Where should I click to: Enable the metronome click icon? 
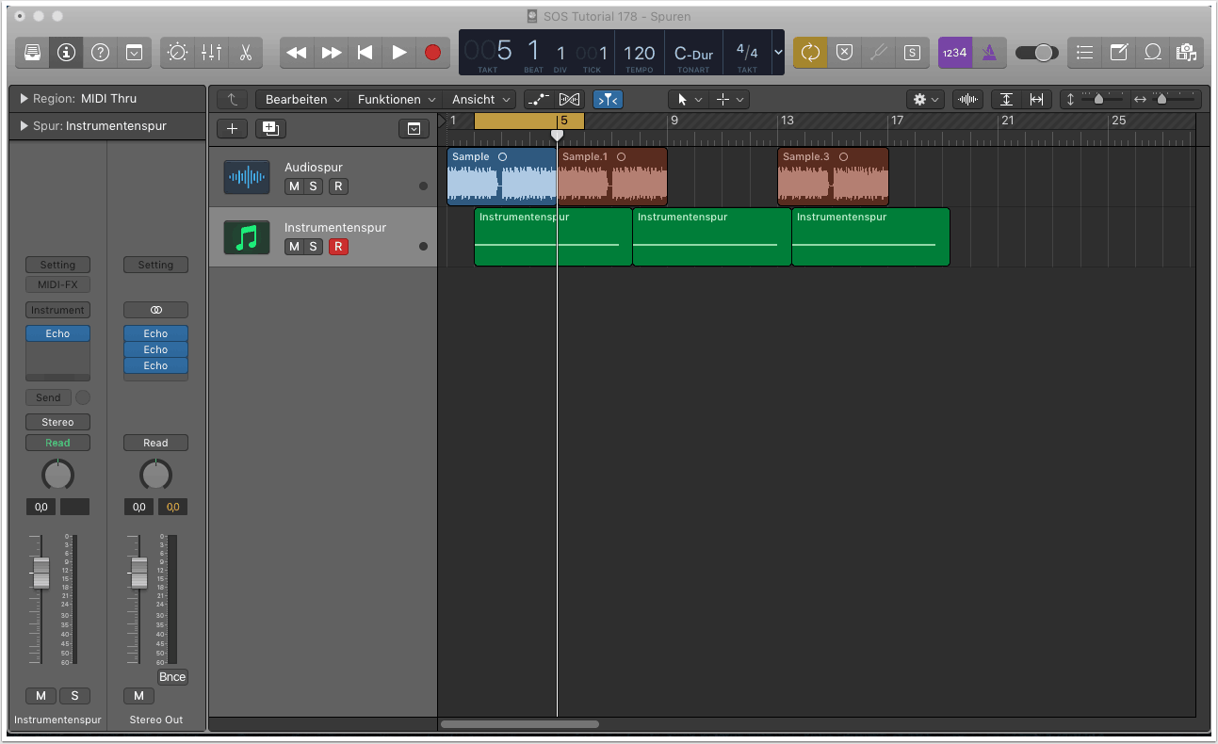(x=989, y=53)
